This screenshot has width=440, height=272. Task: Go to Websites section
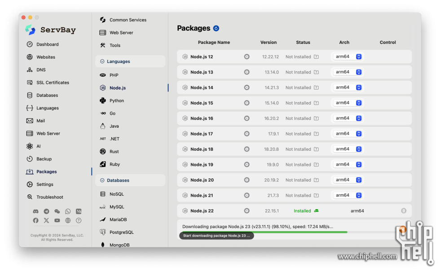(x=41, y=57)
